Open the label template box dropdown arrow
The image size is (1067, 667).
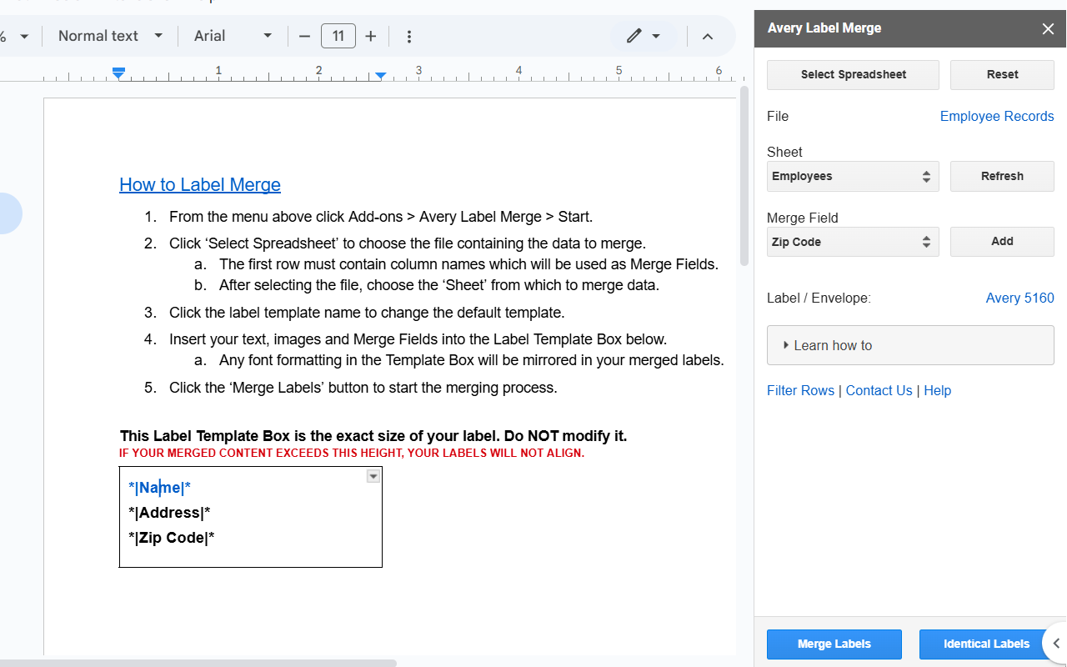(373, 476)
